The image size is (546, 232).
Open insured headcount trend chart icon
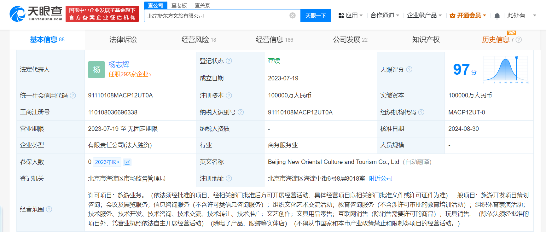point(127,162)
